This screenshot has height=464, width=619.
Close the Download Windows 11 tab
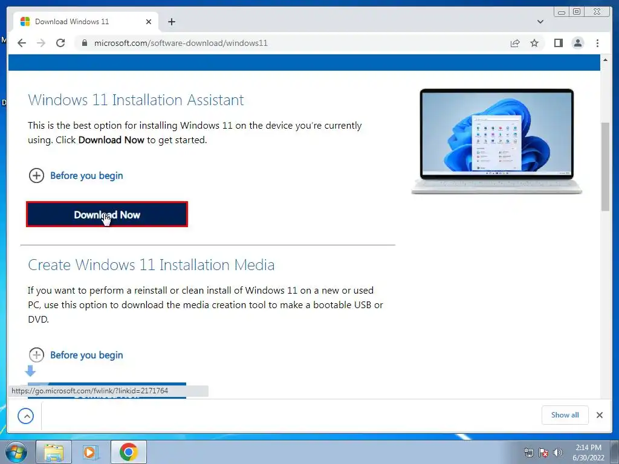coord(149,22)
